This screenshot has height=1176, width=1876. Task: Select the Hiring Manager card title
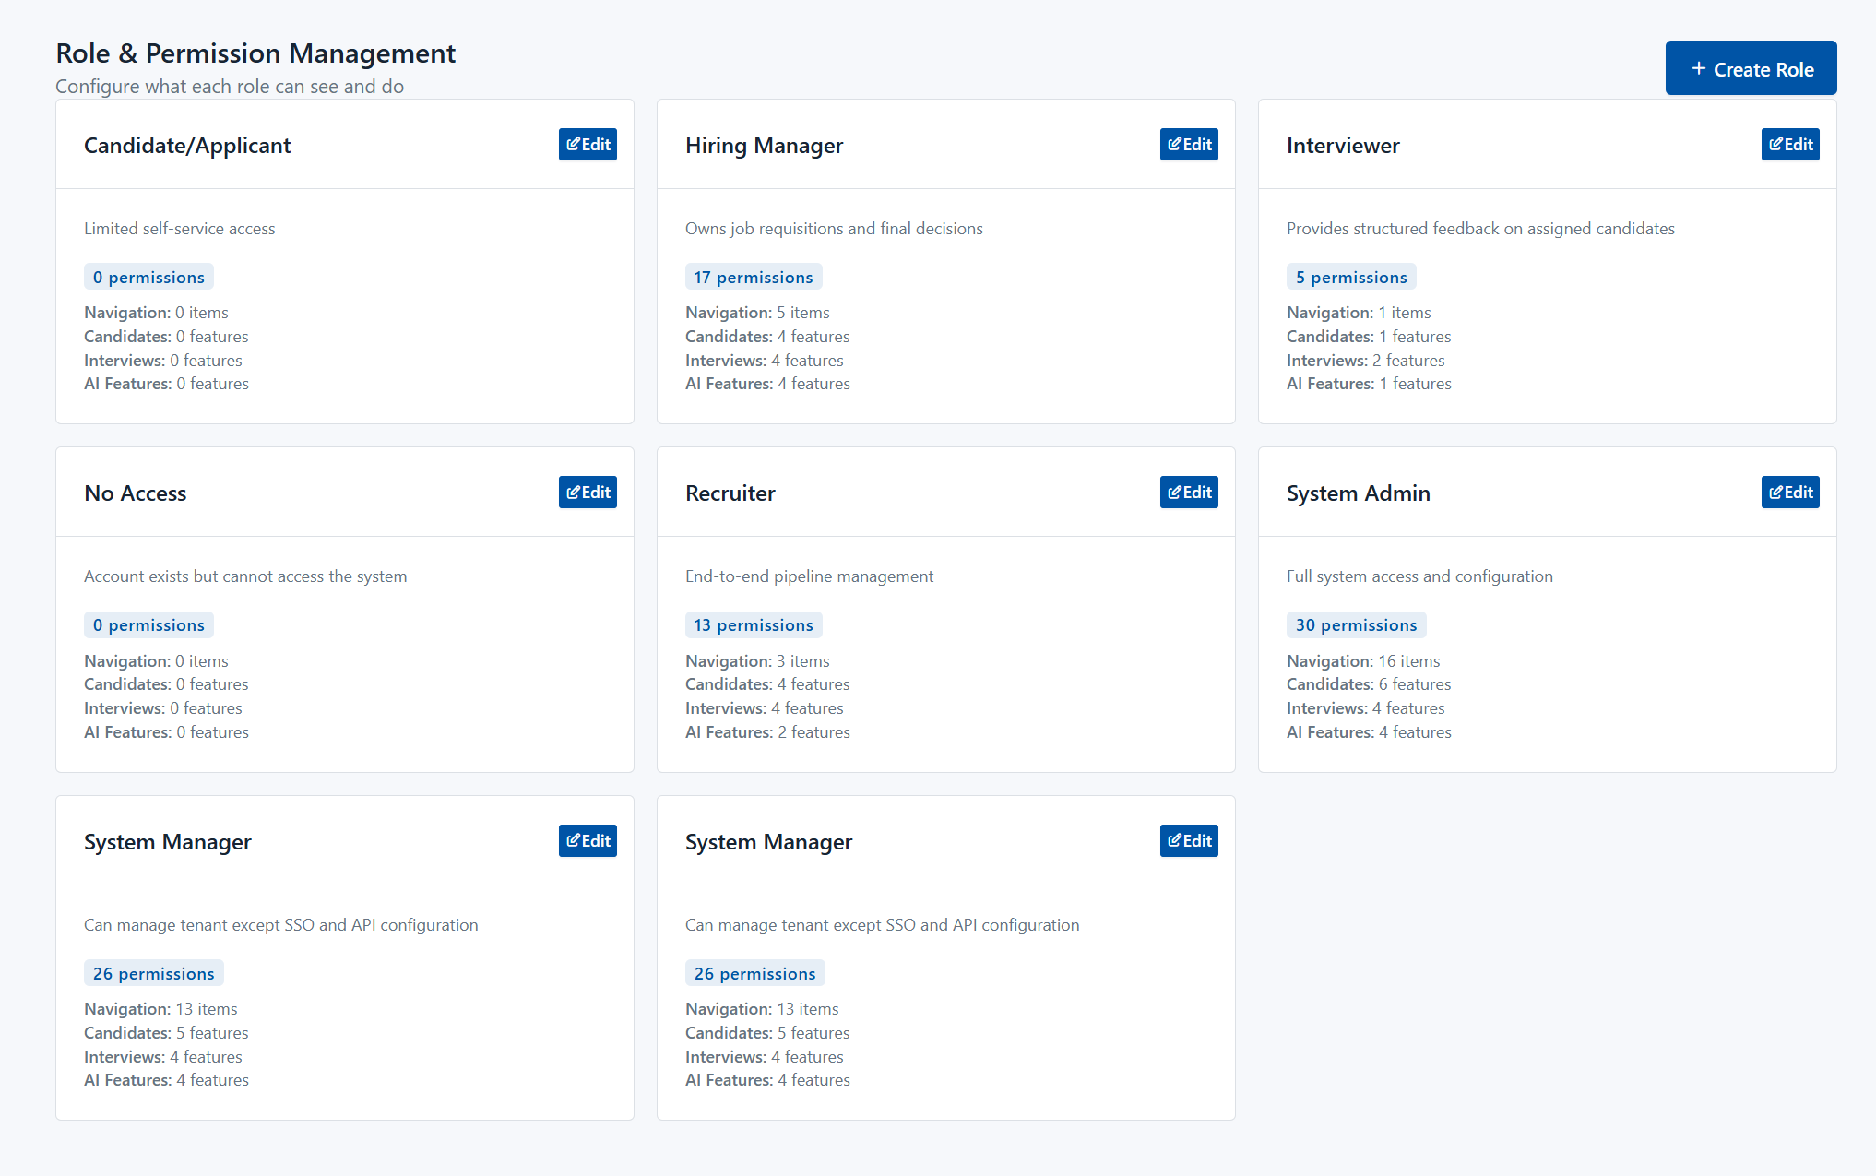[x=764, y=146]
